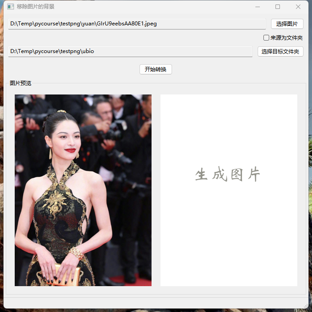This screenshot has width=312, height=312.
Task: Click the resize grip in the status bar
Action: click(x=305, y=306)
